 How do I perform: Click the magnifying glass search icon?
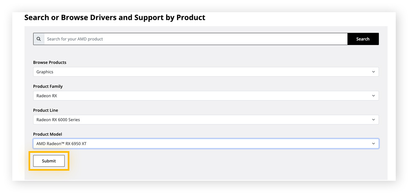tap(39, 39)
